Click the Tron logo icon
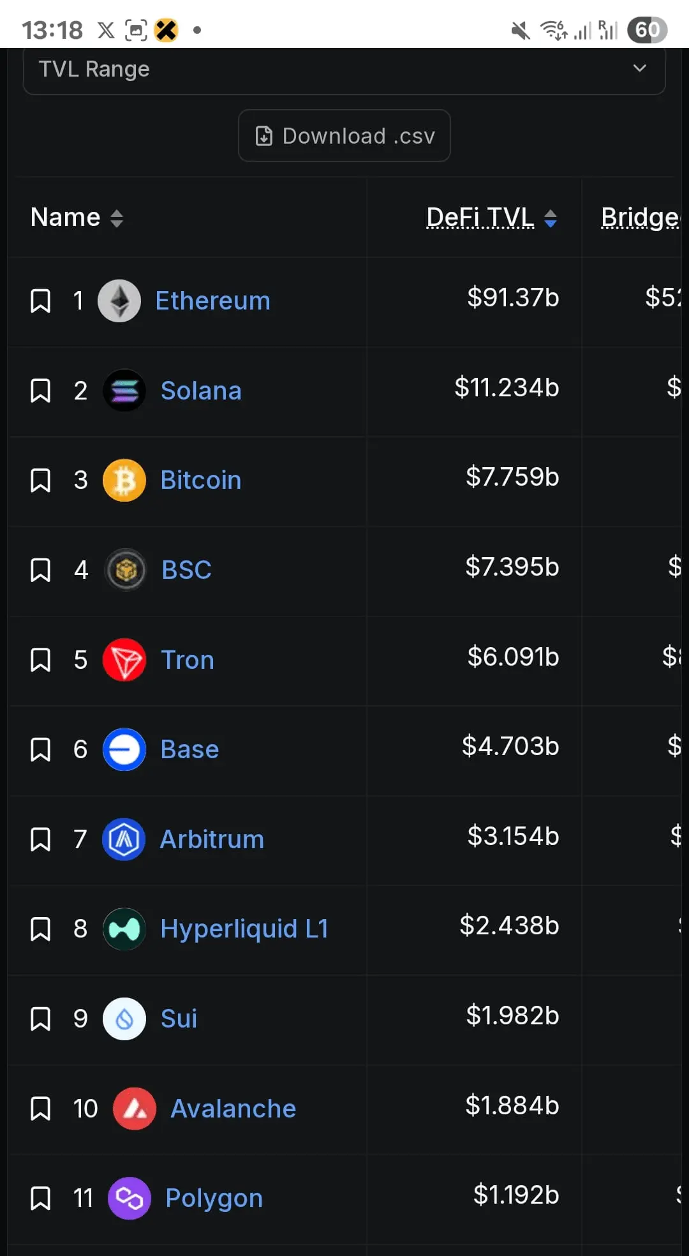 [124, 660]
